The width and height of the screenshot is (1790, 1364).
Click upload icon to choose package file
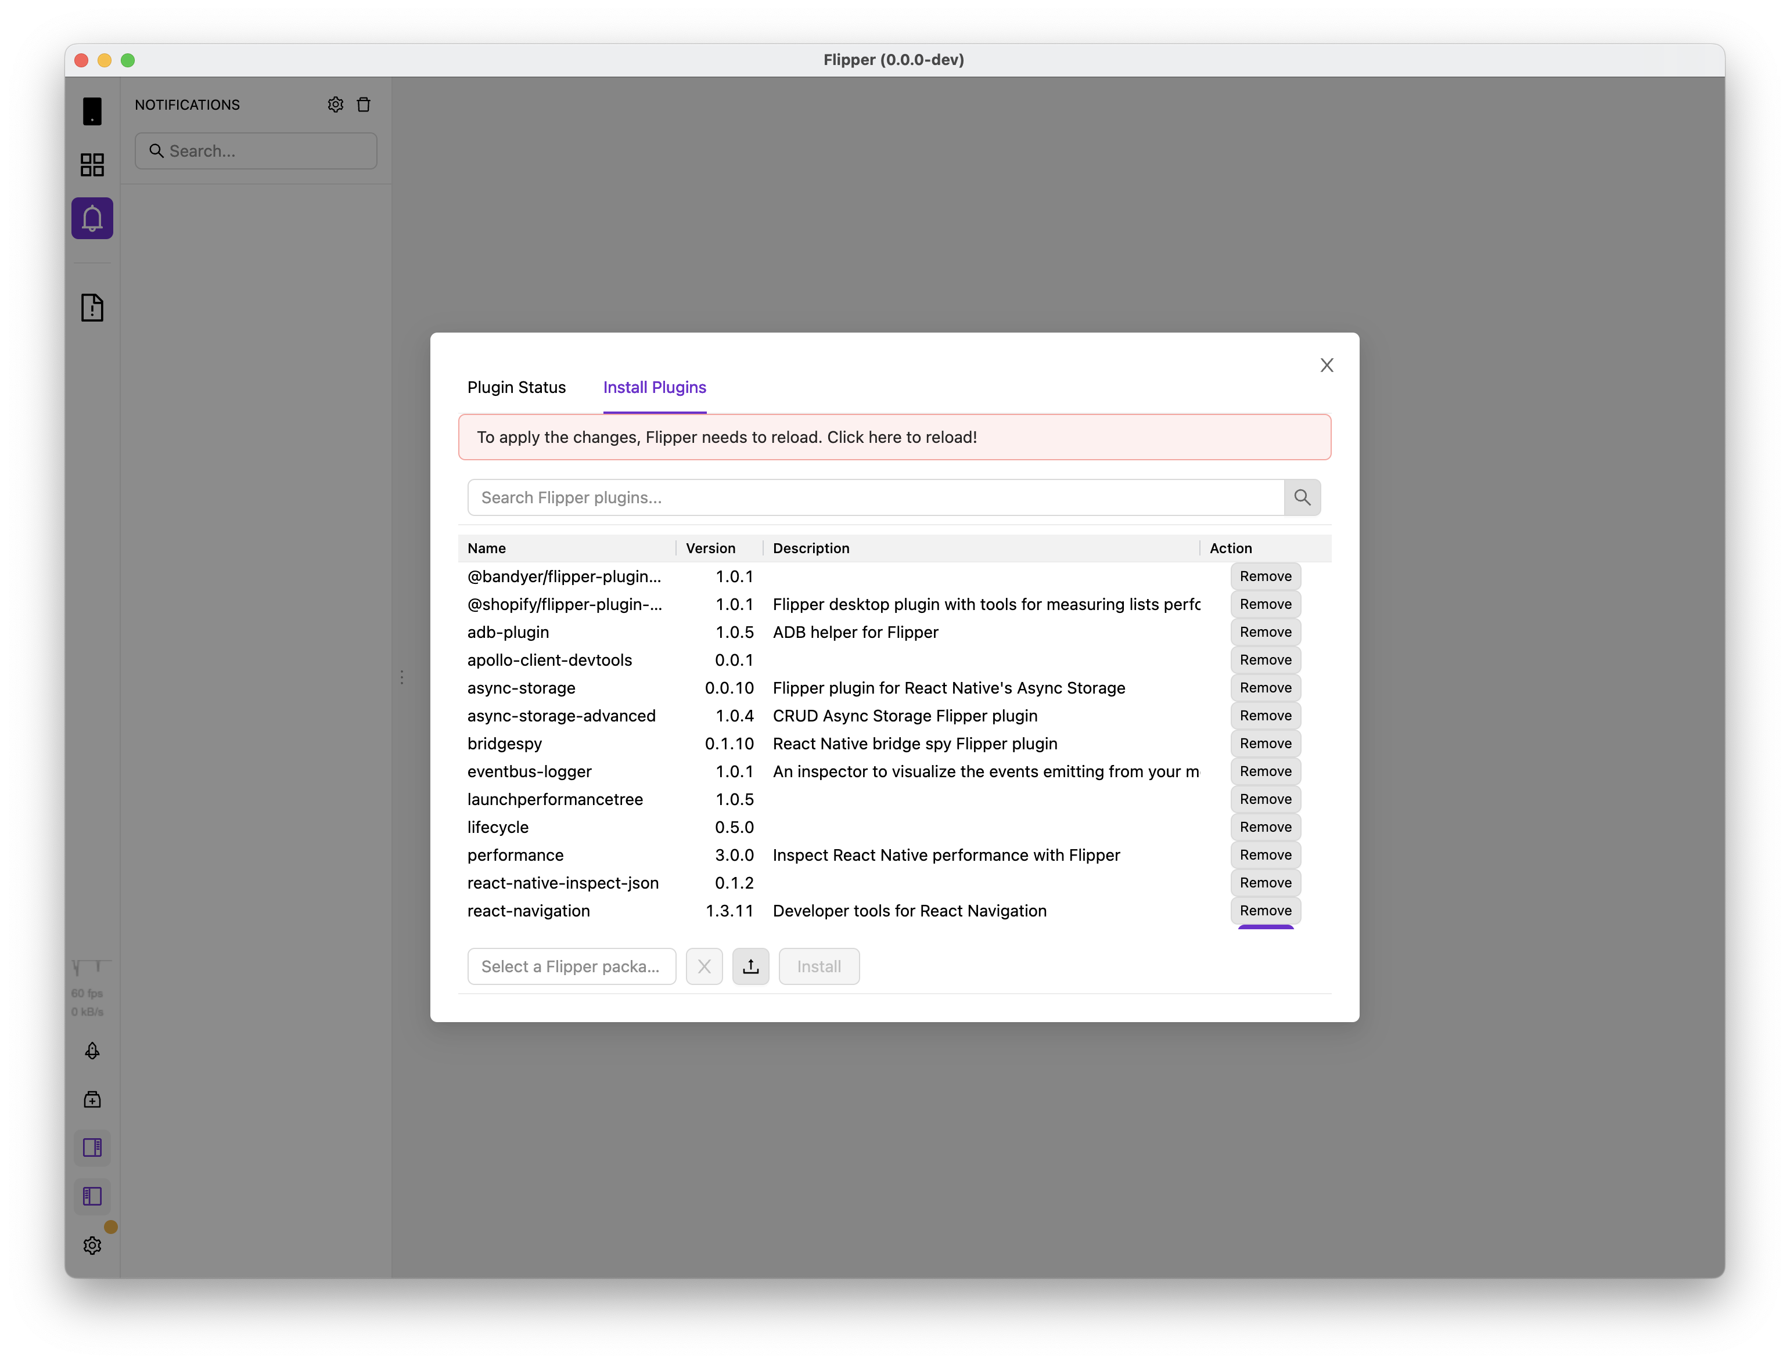click(750, 966)
